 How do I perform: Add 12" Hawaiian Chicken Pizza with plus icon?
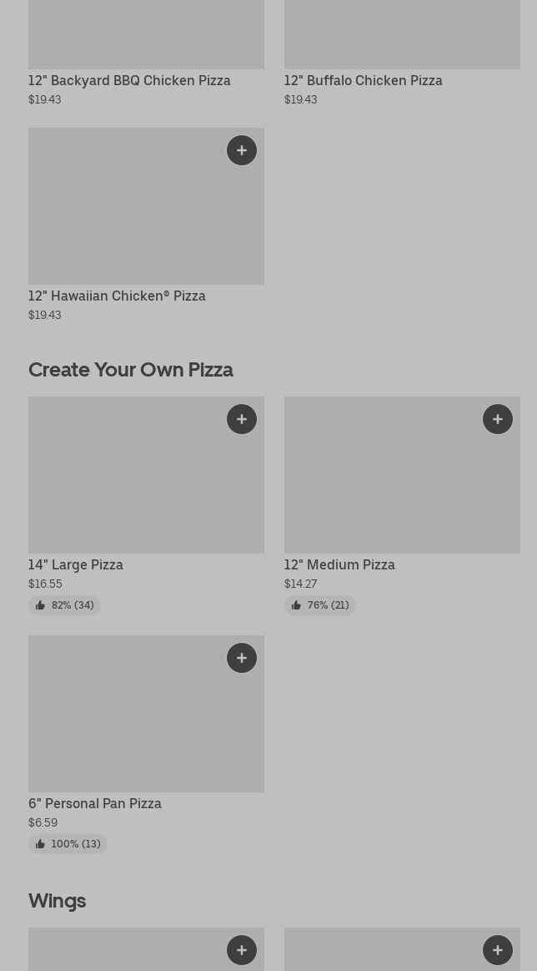pyautogui.click(x=242, y=150)
